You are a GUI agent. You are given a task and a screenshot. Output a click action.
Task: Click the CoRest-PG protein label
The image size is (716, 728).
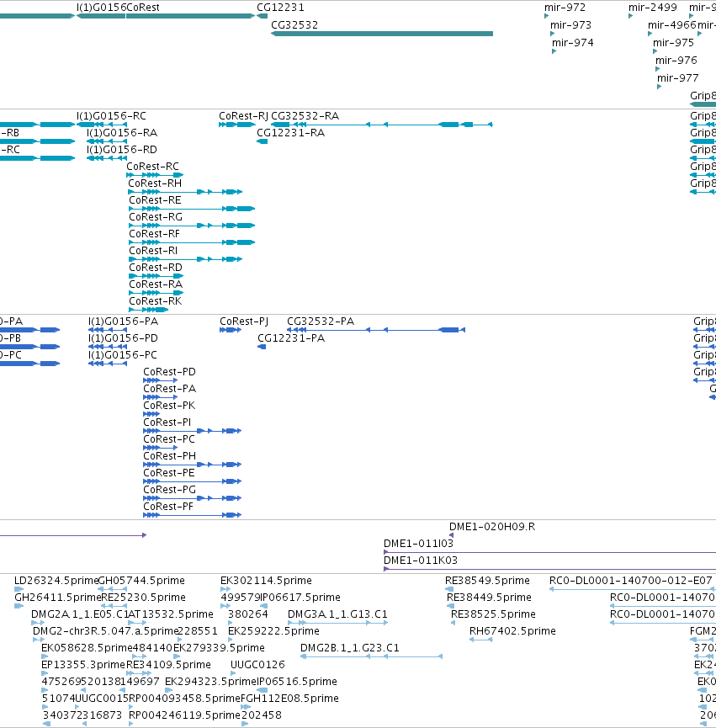tap(169, 489)
